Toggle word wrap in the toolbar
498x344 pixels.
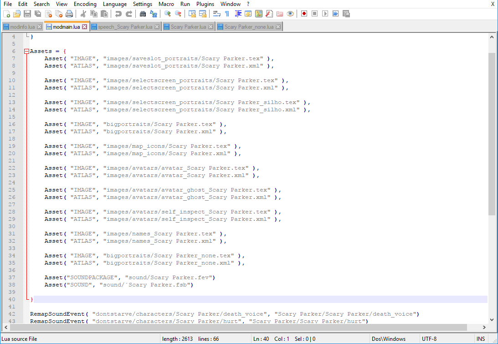[x=216, y=14]
